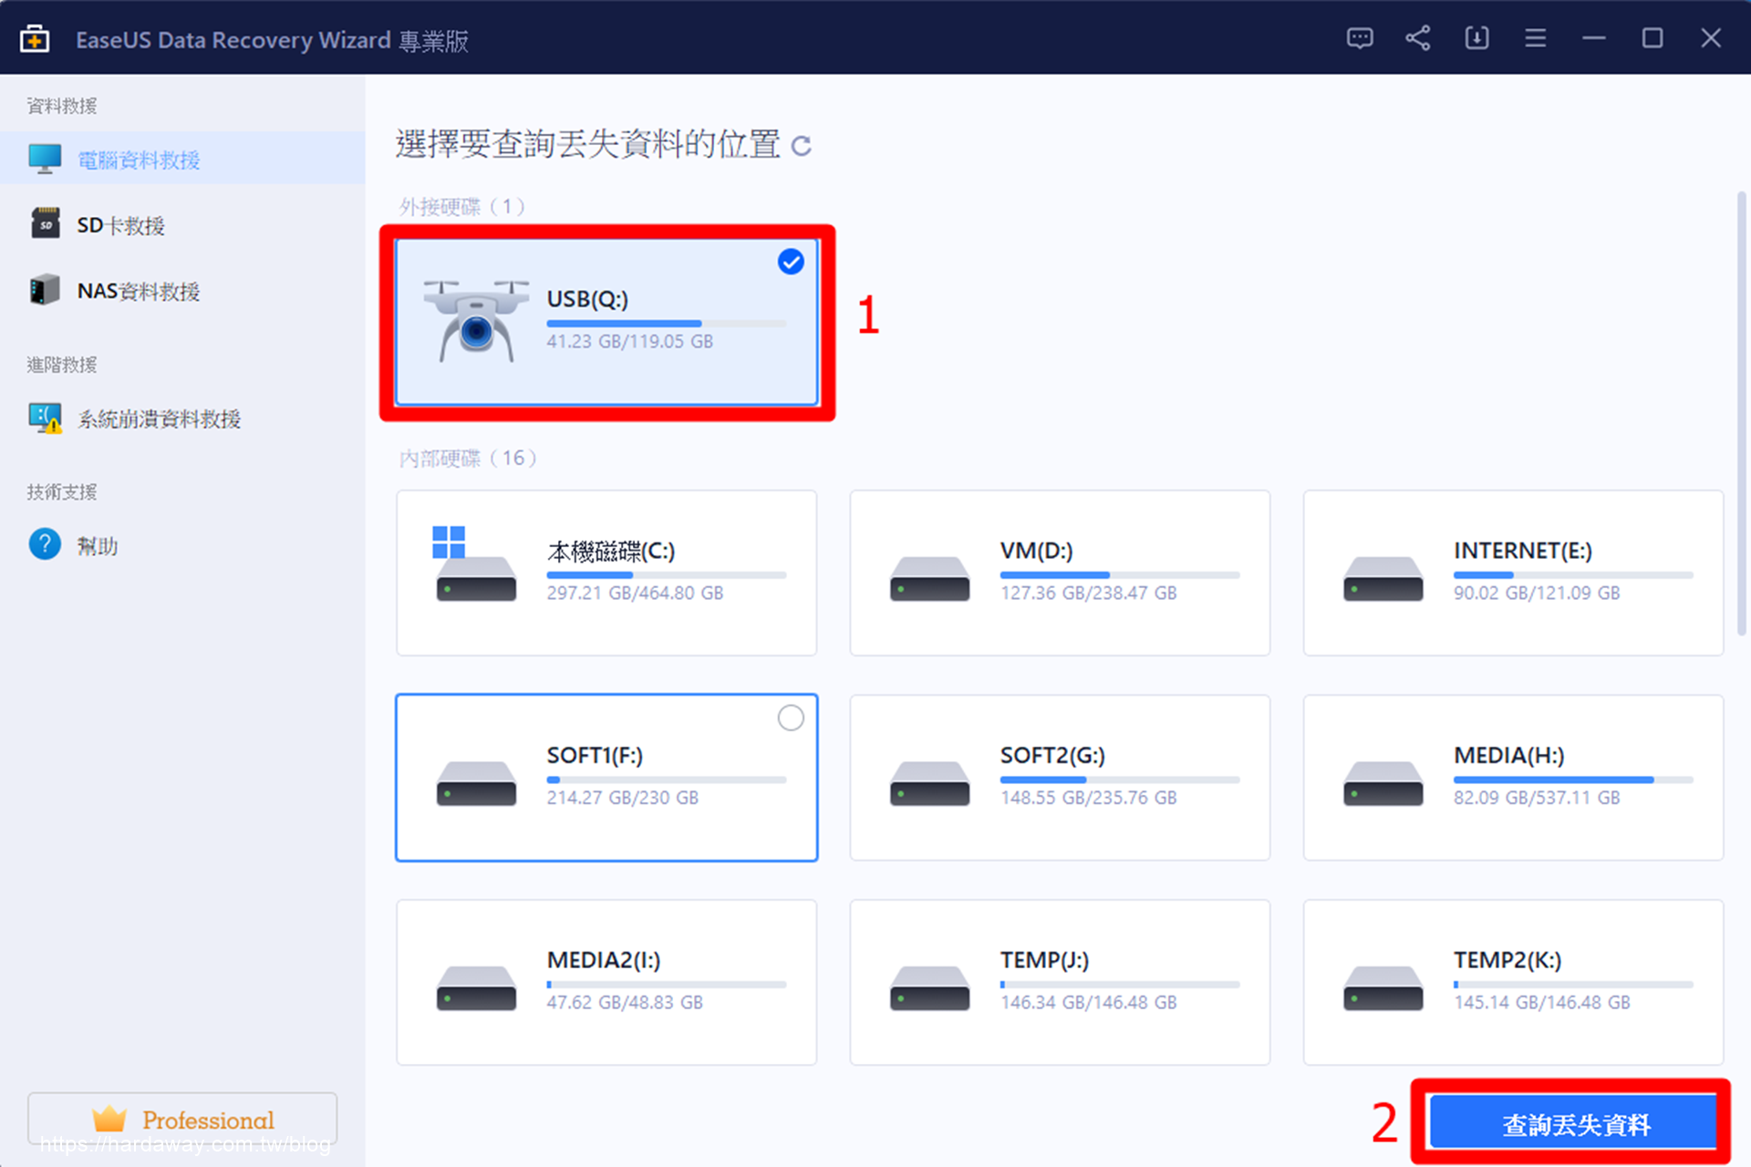This screenshot has width=1751, height=1167.
Task: Click the system crash warning monitor icon
Action: click(x=46, y=418)
